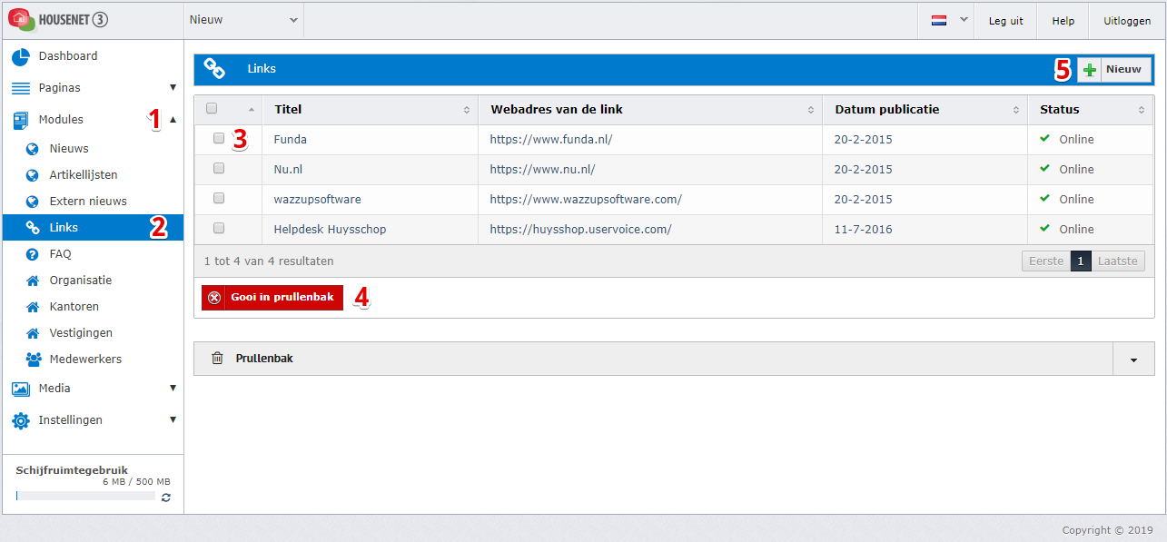Click the Modules icon in sidebar
Viewport: 1167px width, 542px height.
(21, 120)
